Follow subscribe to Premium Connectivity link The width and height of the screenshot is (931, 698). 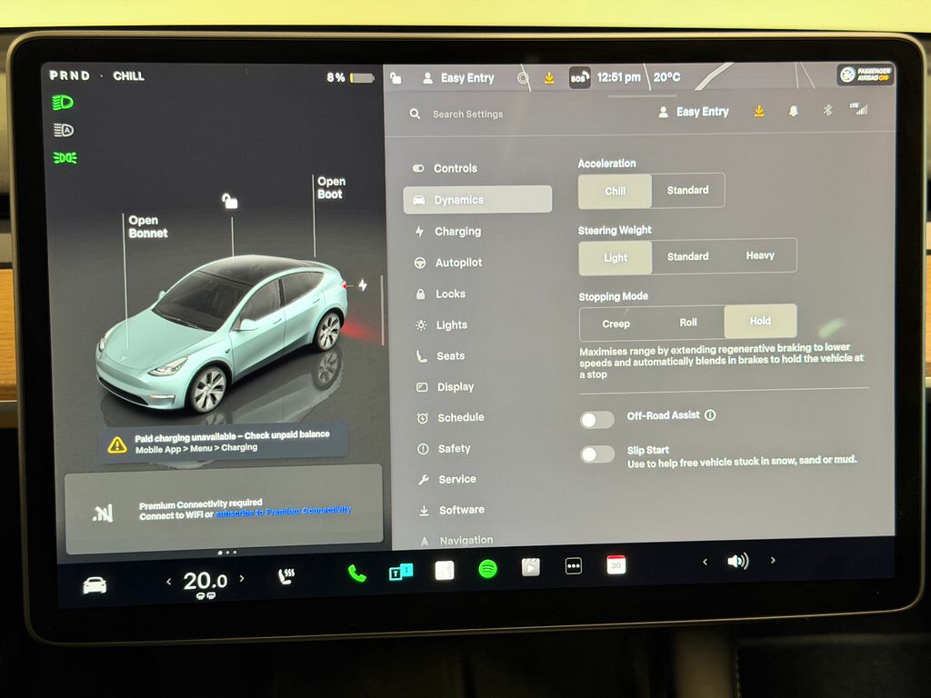(283, 512)
